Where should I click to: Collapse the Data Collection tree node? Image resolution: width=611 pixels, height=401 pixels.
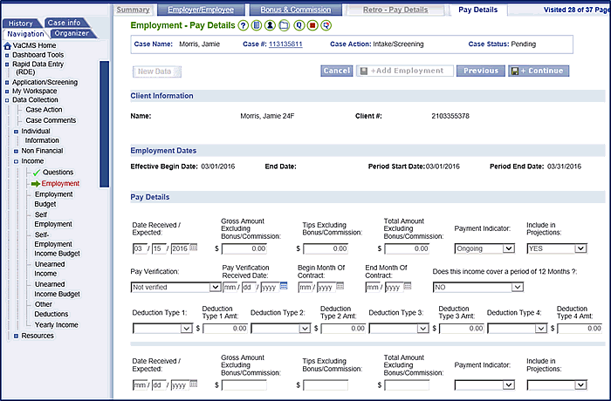tap(7, 100)
